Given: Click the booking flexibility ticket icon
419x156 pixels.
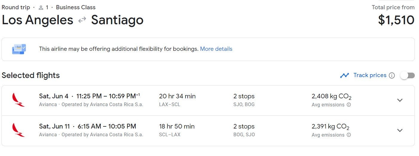Looking at the screenshot, I should click(x=19, y=49).
